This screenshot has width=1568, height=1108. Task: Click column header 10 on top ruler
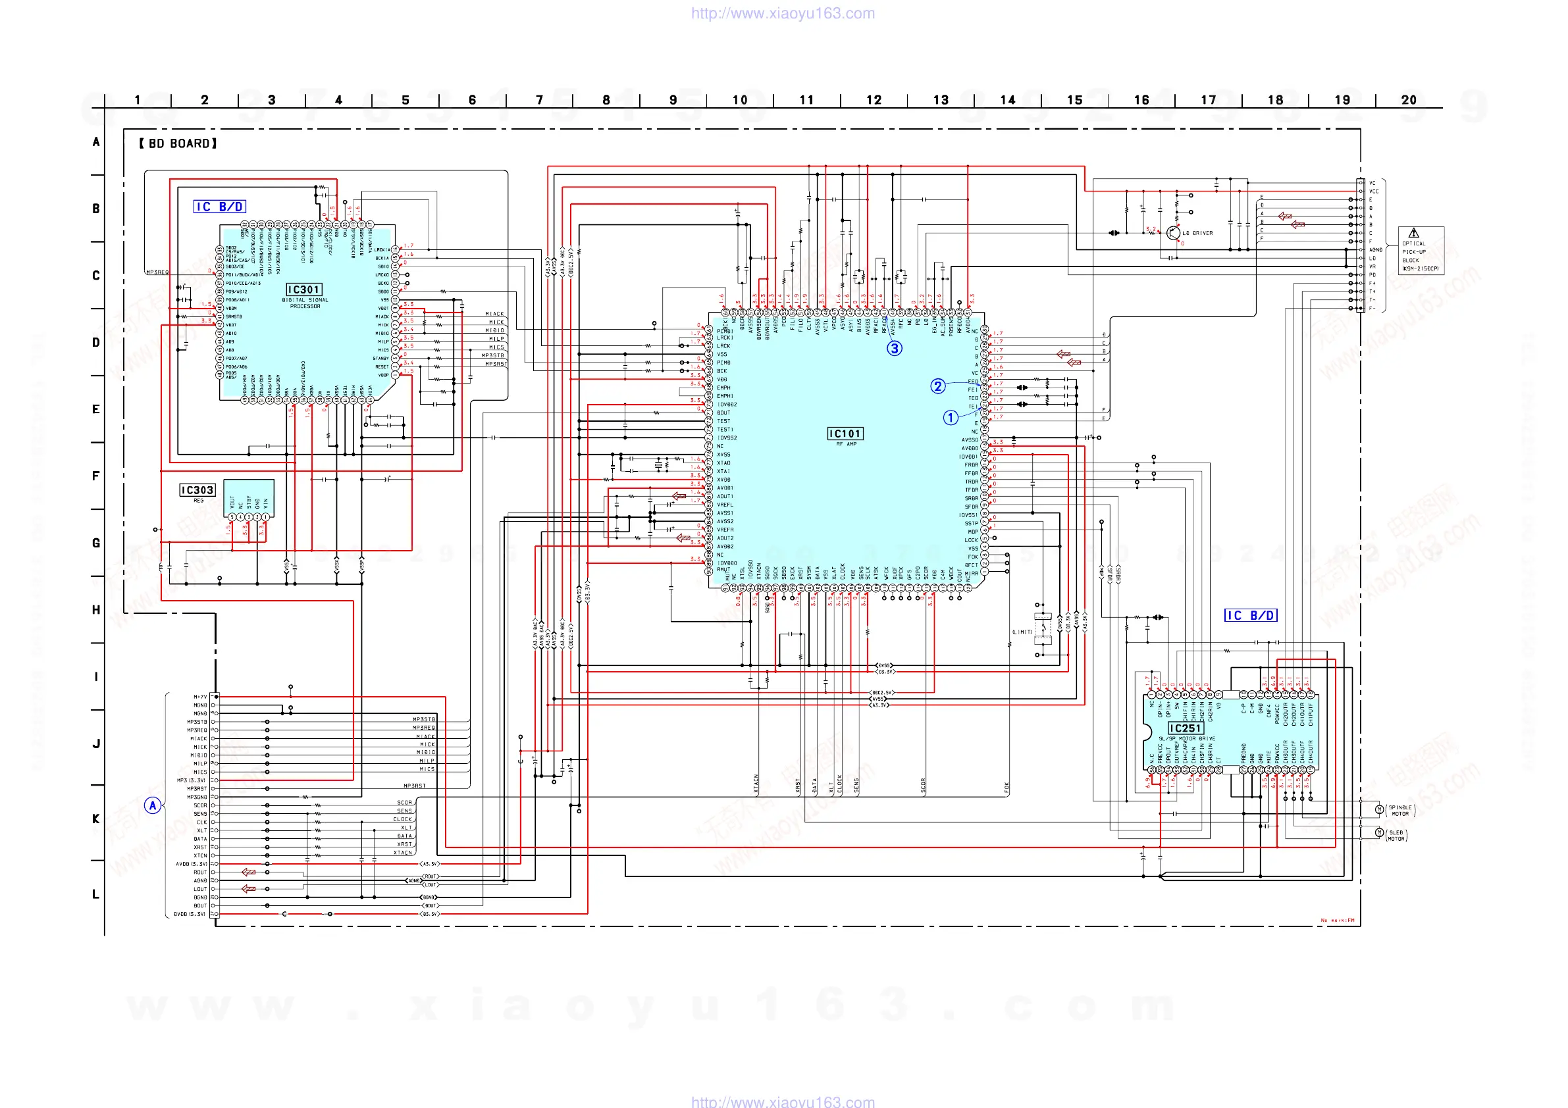[x=740, y=99]
